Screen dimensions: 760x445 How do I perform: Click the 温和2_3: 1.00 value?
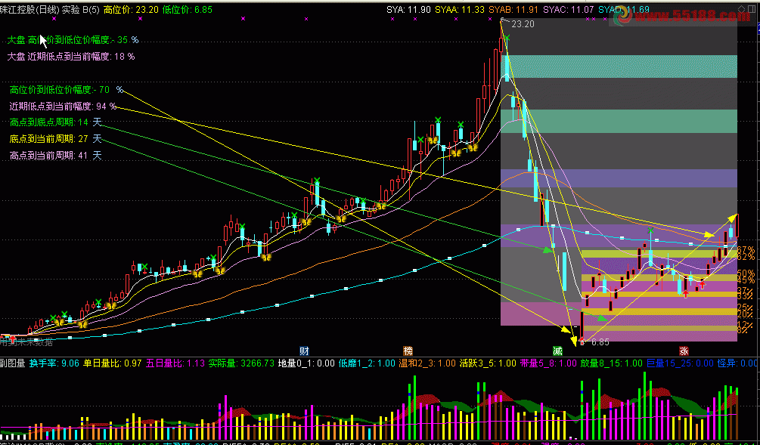point(427,363)
